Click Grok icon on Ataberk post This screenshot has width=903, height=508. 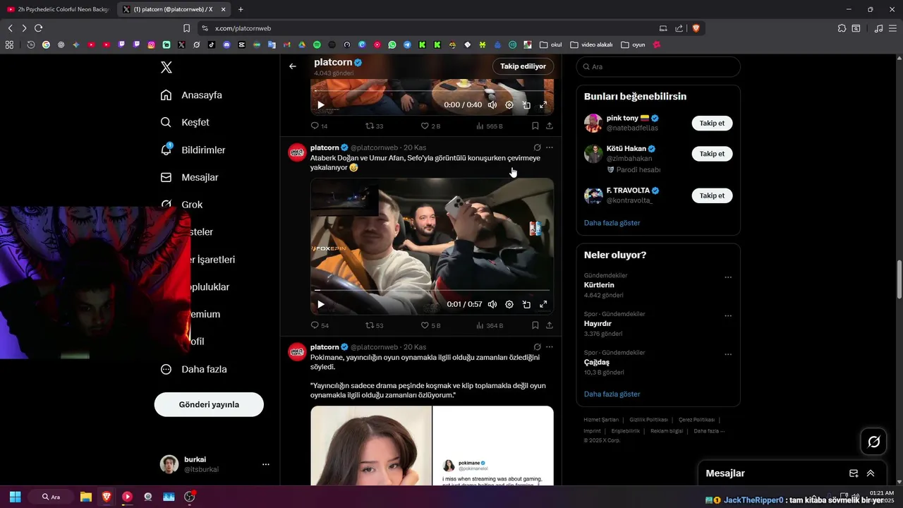(538, 147)
